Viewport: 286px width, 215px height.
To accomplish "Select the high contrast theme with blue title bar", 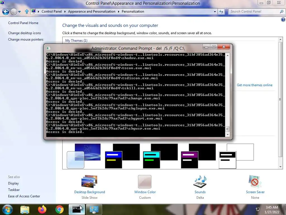I will point(122,156).
